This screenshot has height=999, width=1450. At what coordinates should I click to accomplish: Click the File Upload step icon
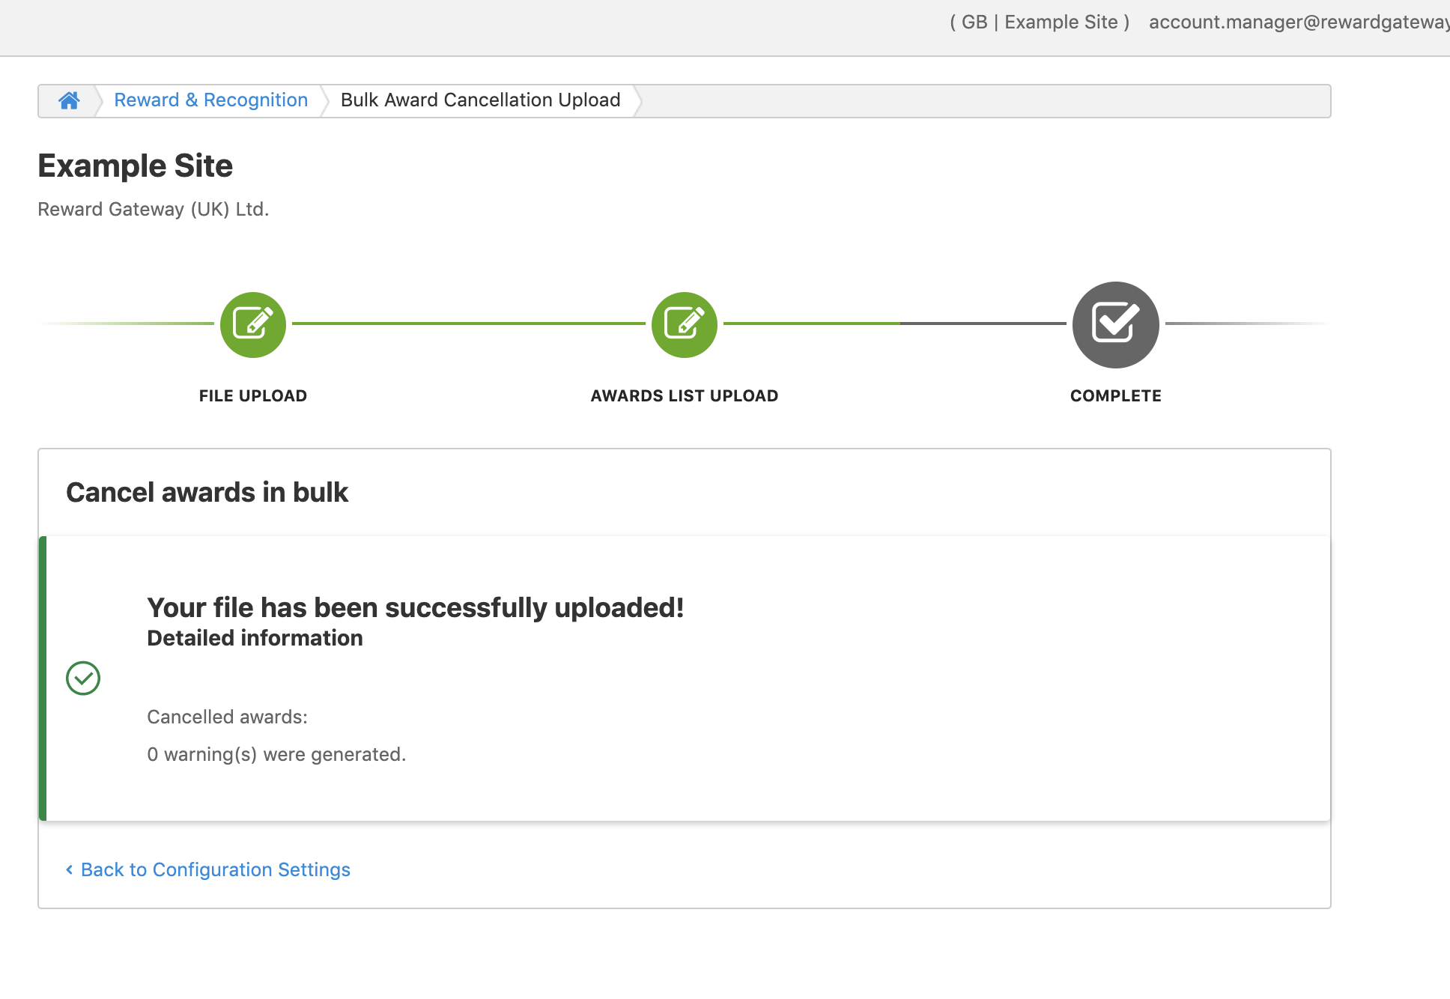click(x=253, y=324)
